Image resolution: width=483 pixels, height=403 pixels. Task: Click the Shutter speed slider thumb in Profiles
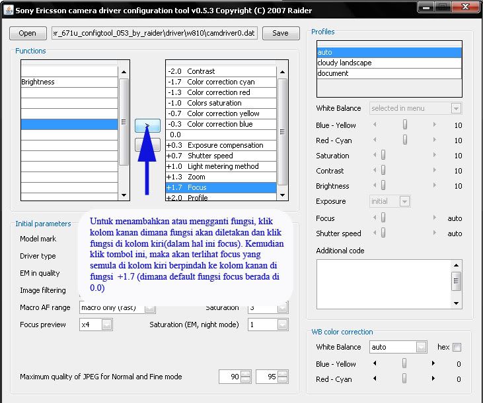(383, 233)
